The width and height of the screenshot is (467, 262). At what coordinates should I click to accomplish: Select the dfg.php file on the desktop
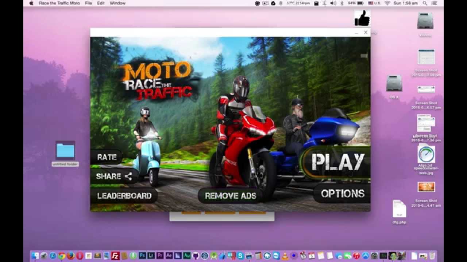[399, 209]
